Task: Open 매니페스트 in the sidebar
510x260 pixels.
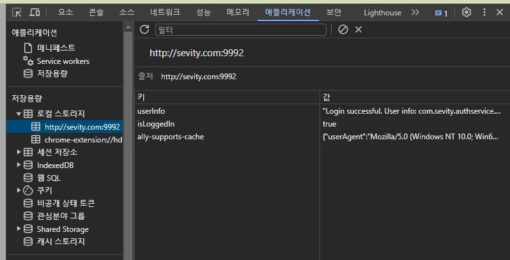Action: point(56,48)
